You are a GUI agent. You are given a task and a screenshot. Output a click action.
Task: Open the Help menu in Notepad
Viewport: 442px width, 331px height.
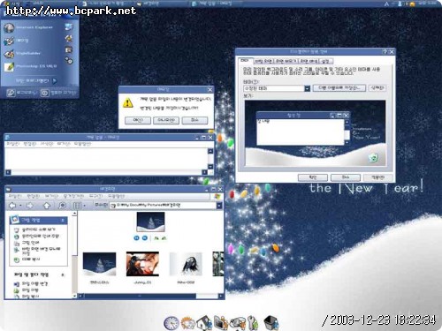click(x=82, y=144)
